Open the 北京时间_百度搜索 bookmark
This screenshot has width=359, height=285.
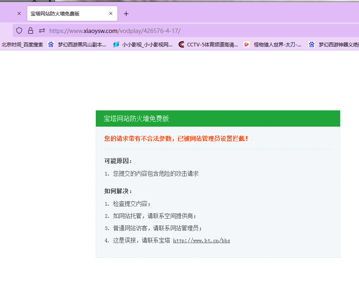pos(22,45)
